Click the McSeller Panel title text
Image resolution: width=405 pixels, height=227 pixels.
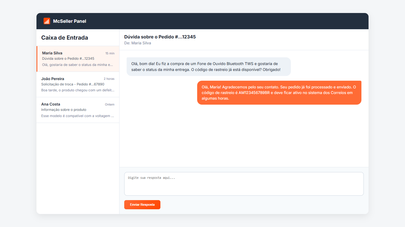point(70,21)
